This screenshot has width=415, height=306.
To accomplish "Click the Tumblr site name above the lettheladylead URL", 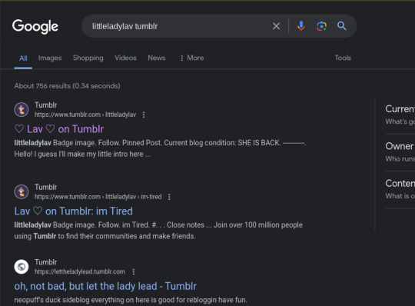I will pyautogui.click(x=46, y=262).
